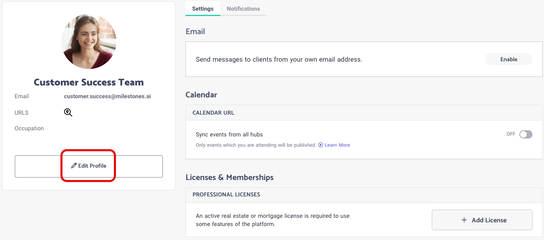The height and width of the screenshot is (240, 544).
Task: Enable sending email from your own address
Action: 509,59
